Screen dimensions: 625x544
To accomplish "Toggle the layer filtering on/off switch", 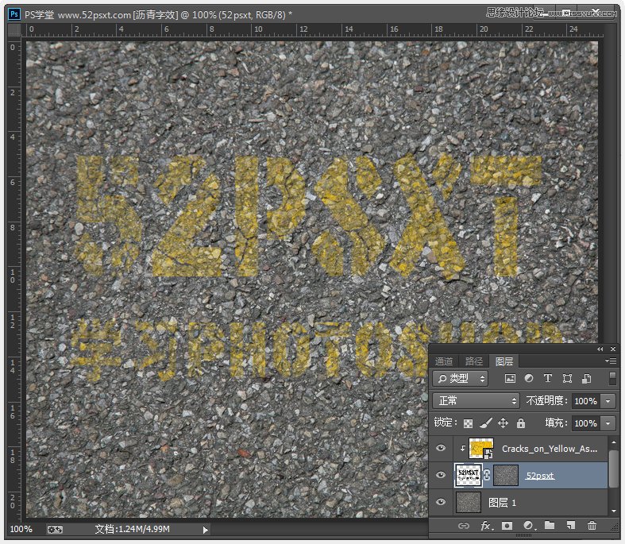I will (612, 378).
